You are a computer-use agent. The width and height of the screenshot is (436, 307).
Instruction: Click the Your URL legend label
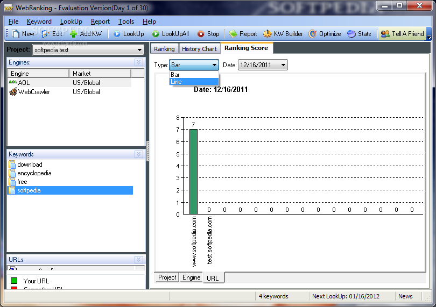pyautogui.click(x=36, y=281)
